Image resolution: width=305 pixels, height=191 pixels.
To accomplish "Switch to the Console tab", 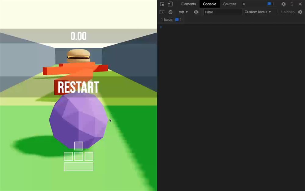I will pyautogui.click(x=210, y=4).
